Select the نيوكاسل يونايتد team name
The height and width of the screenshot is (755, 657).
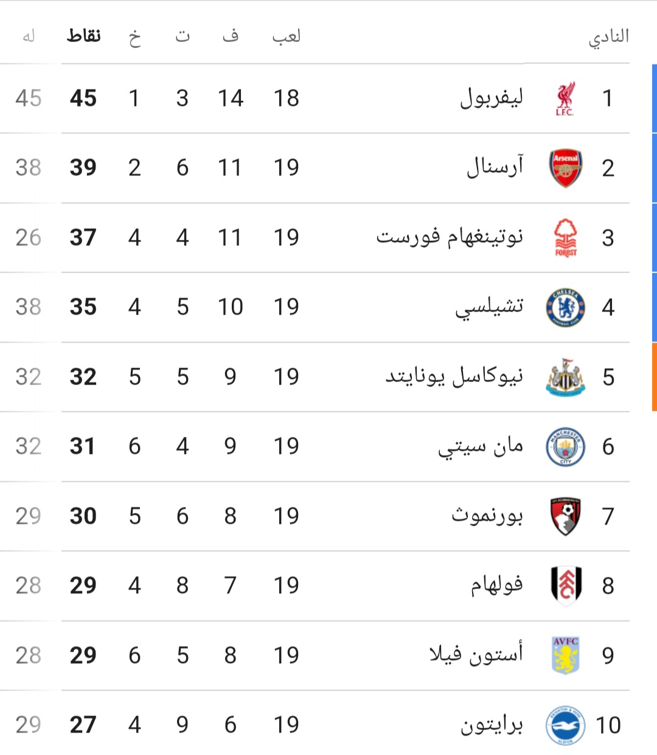pos(454,377)
